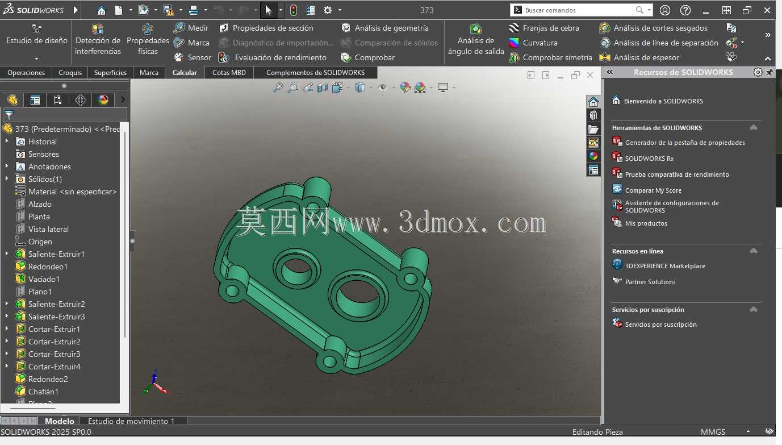
Task: Switch to Estudio de movimiento 1 tab
Action: pyautogui.click(x=131, y=421)
